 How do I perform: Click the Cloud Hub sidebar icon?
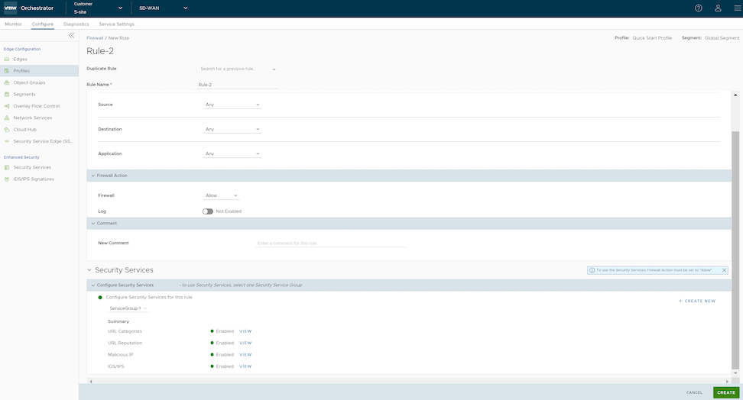click(x=7, y=130)
